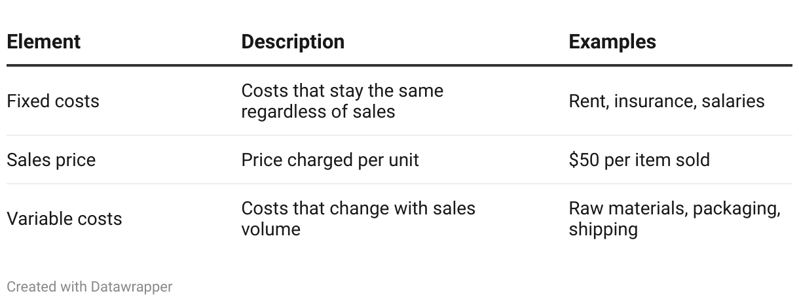Click 'Price charged per unit' description
Viewport: 799px width, 302px height.
pyautogui.click(x=330, y=160)
